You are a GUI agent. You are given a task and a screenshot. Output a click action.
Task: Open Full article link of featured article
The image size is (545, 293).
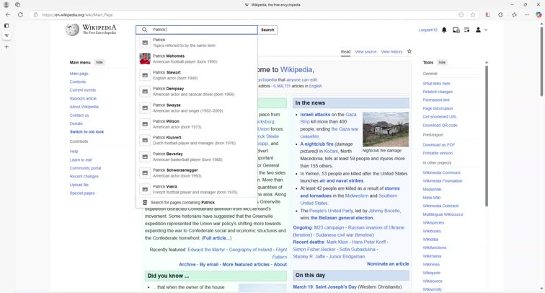(x=216, y=238)
